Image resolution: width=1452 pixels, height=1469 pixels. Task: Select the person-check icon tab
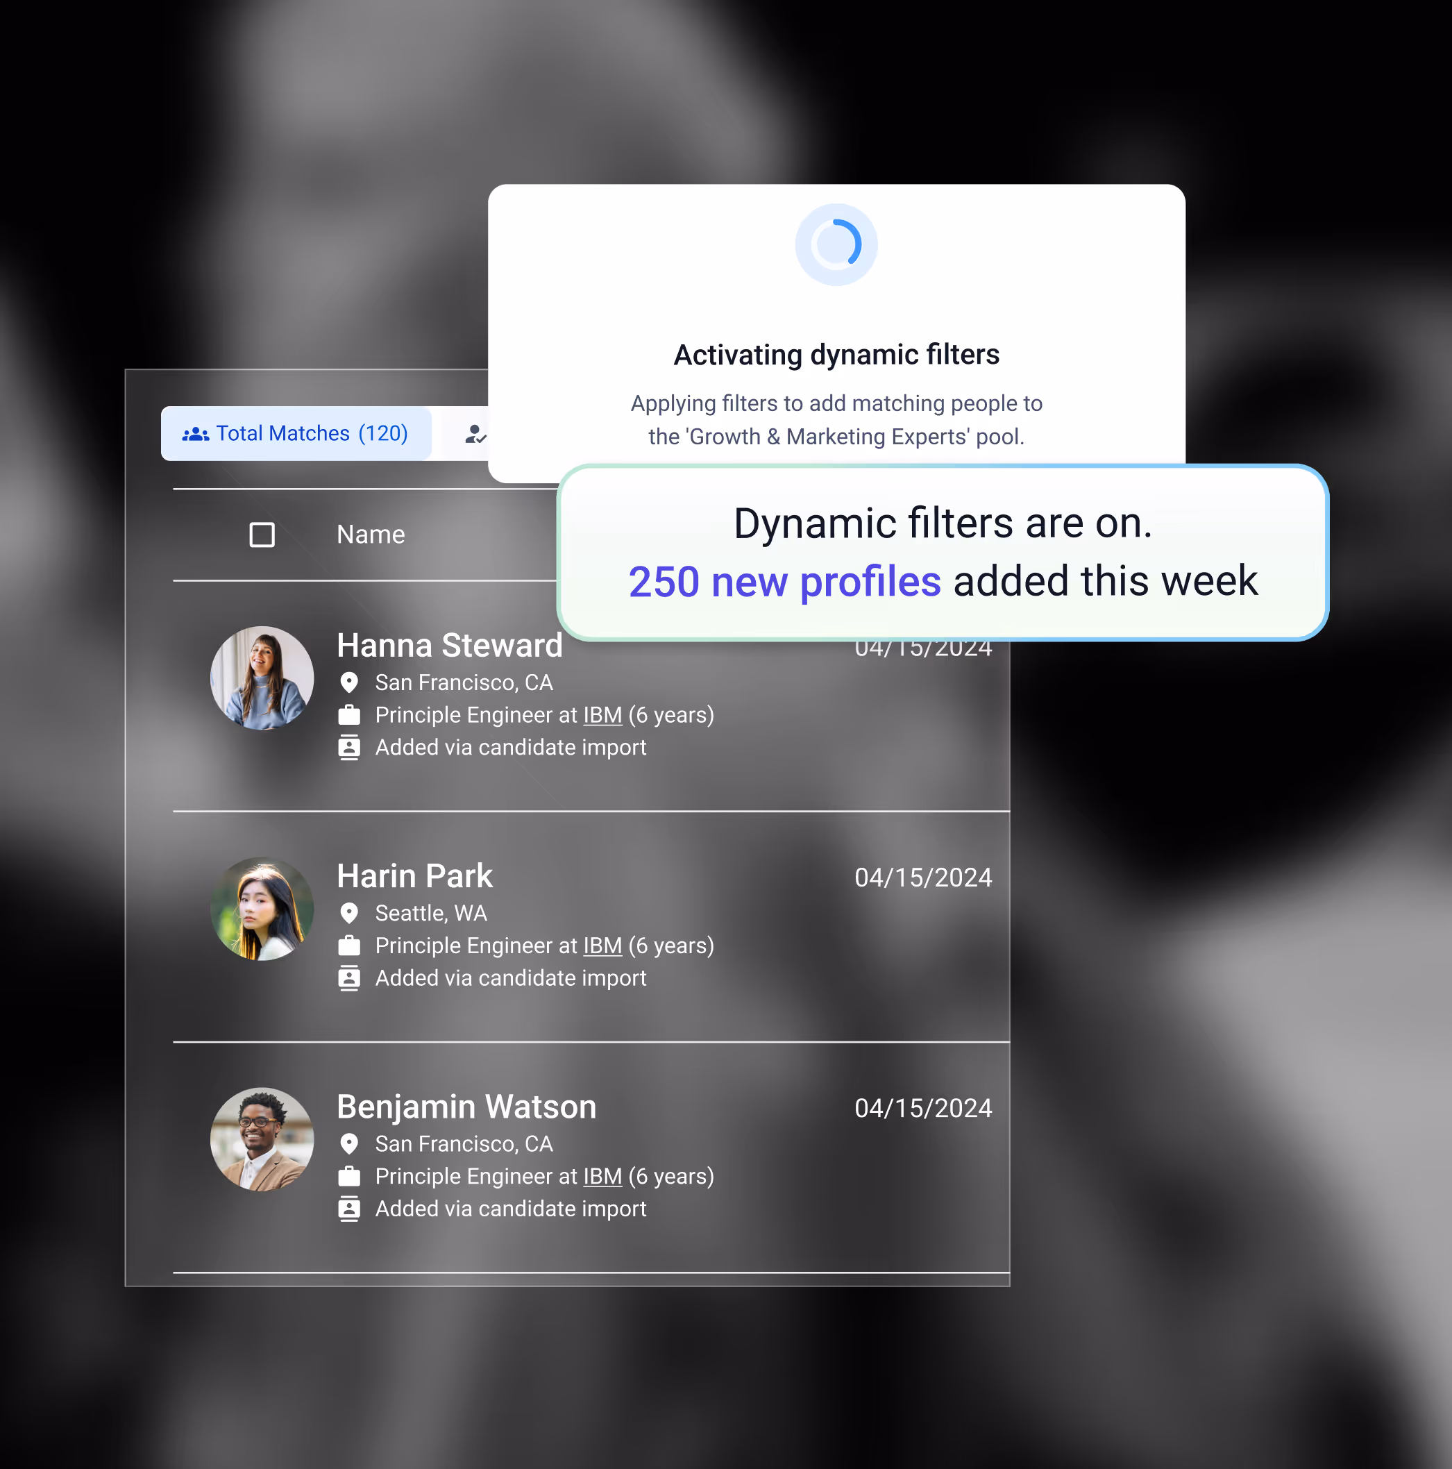click(475, 434)
